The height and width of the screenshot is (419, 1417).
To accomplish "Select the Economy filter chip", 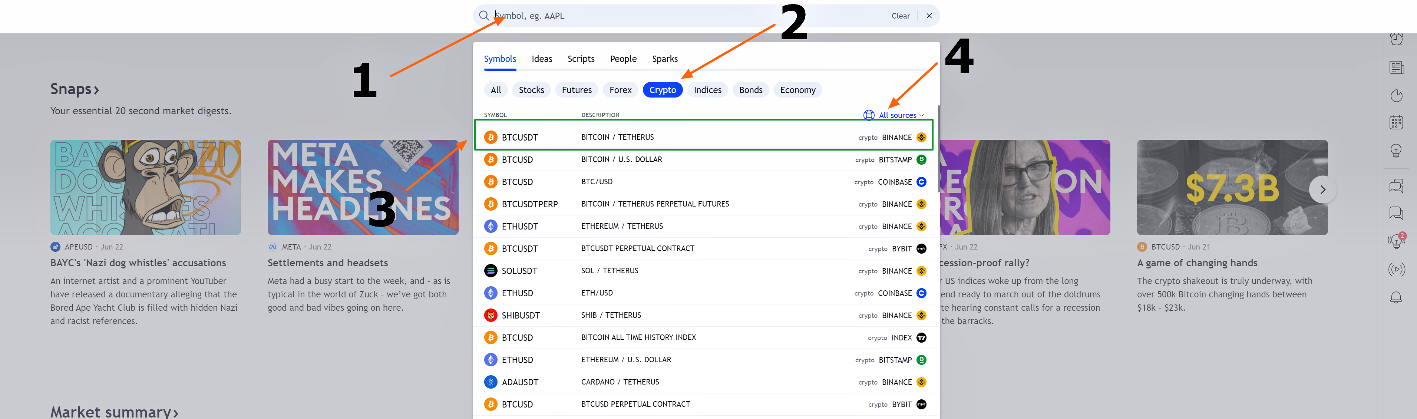I will (797, 90).
